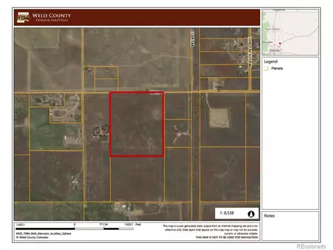Viewport: 333px width, 250px height.
Task: Click the scale bar 'Feet' unit label
Action: (x=138, y=224)
